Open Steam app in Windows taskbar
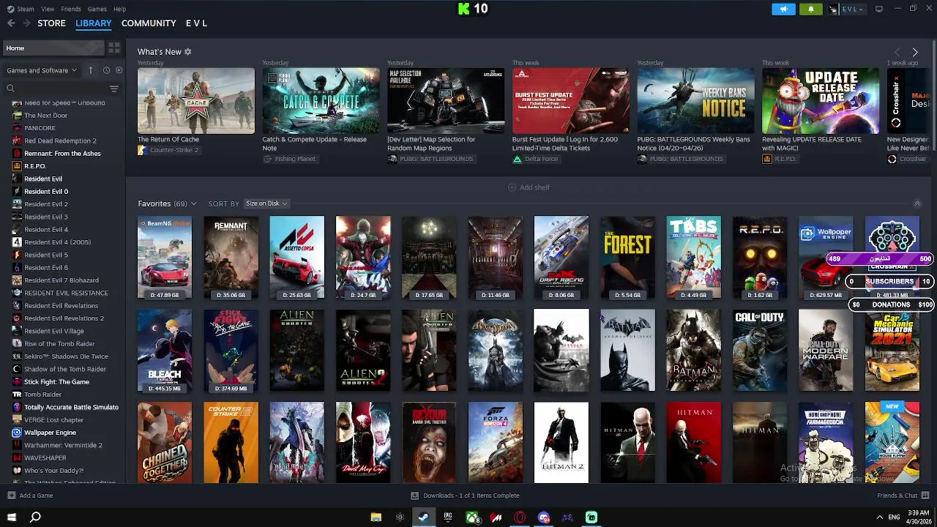The width and height of the screenshot is (937, 527). pyautogui.click(x=423, y=517)
